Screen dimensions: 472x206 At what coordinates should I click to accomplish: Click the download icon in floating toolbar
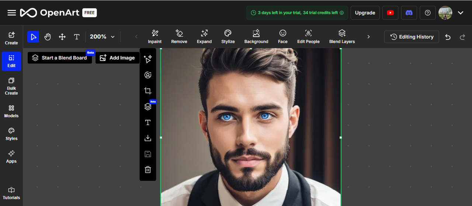coord(148,138)
